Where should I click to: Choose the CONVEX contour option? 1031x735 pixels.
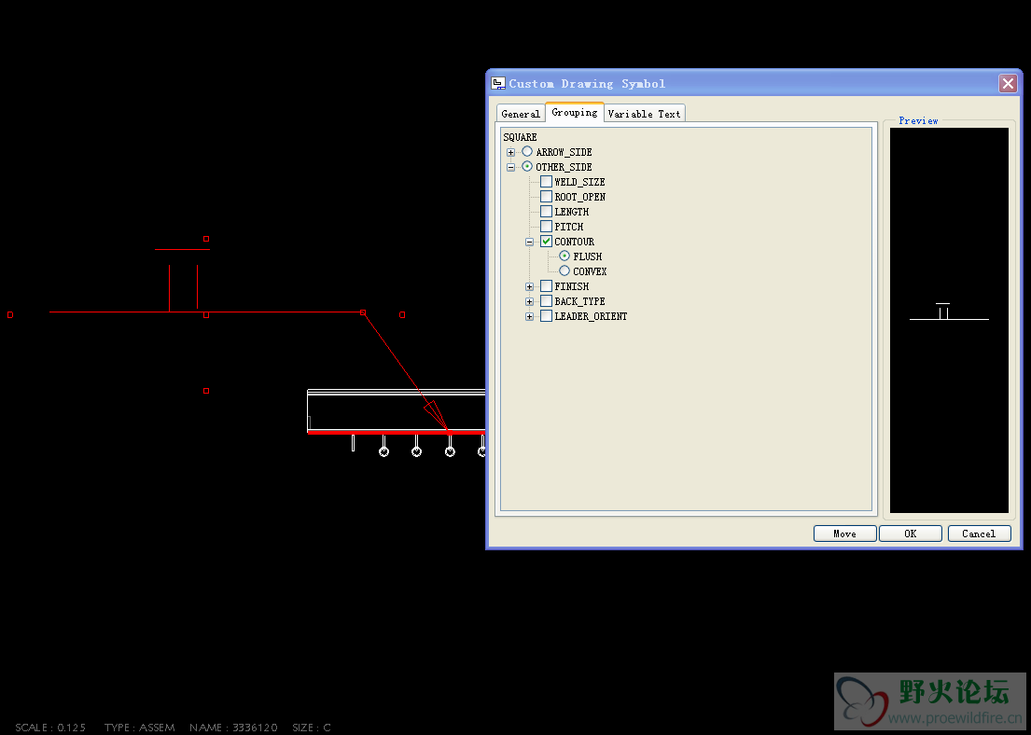[564, 270]
